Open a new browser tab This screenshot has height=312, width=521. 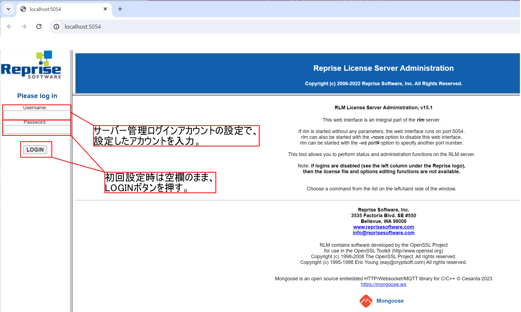[x=120, y=9]
